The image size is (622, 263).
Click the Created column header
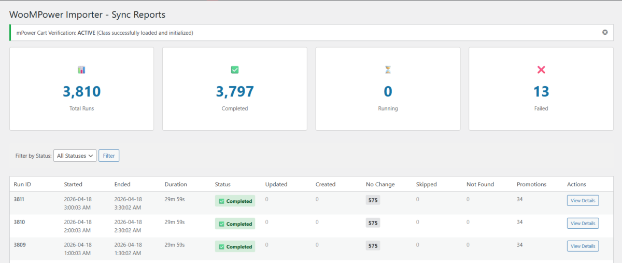(326, 184)
